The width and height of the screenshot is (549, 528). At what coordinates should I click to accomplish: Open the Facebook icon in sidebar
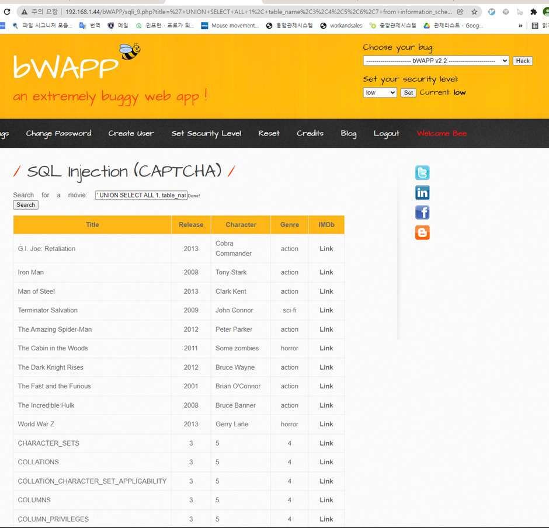pos(422,213)
